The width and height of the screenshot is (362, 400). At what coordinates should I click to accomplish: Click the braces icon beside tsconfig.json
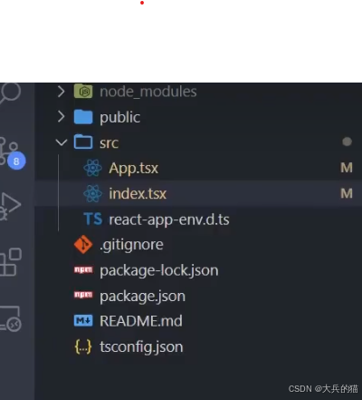click(x=83, y=346)
